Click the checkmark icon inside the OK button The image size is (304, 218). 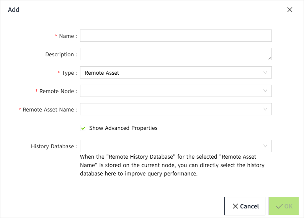pos(279,207)
